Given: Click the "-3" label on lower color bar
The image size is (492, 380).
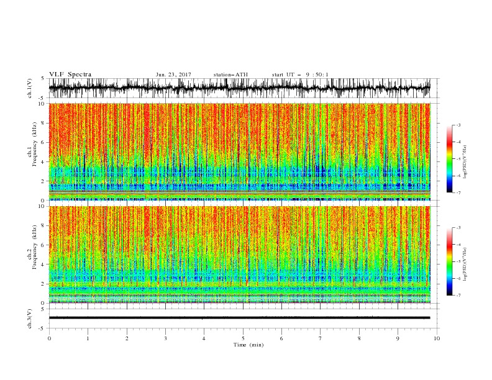Looking at the screenshot, I should 458,228.
